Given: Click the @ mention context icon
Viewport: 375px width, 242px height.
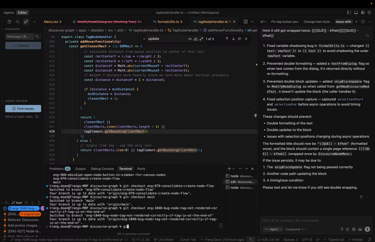Looking at the screenshot, I should pyautogui.click(x=347, y=229).
